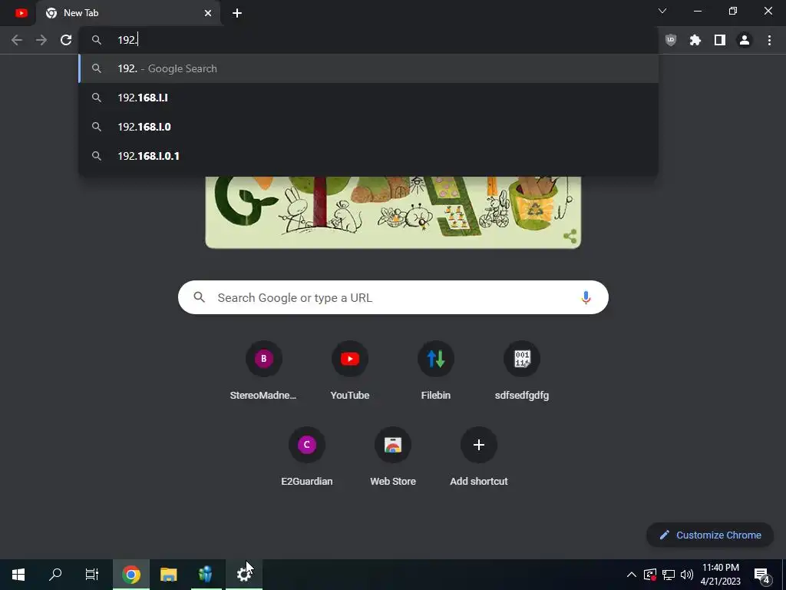Open File Explorer from taskbar
786x590 pixels.
click(168, 575)
